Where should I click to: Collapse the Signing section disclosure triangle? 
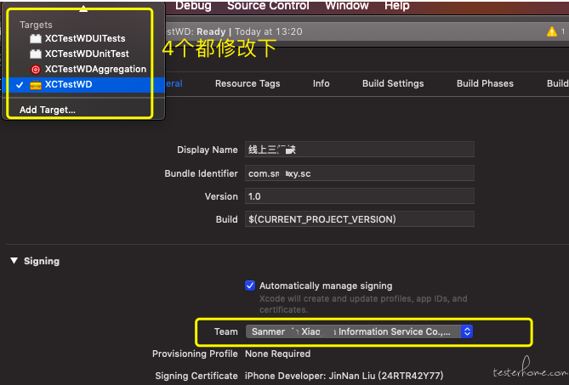tap(14, 261)
